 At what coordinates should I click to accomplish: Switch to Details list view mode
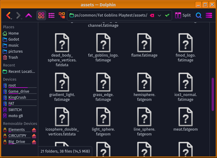point(52,15)
